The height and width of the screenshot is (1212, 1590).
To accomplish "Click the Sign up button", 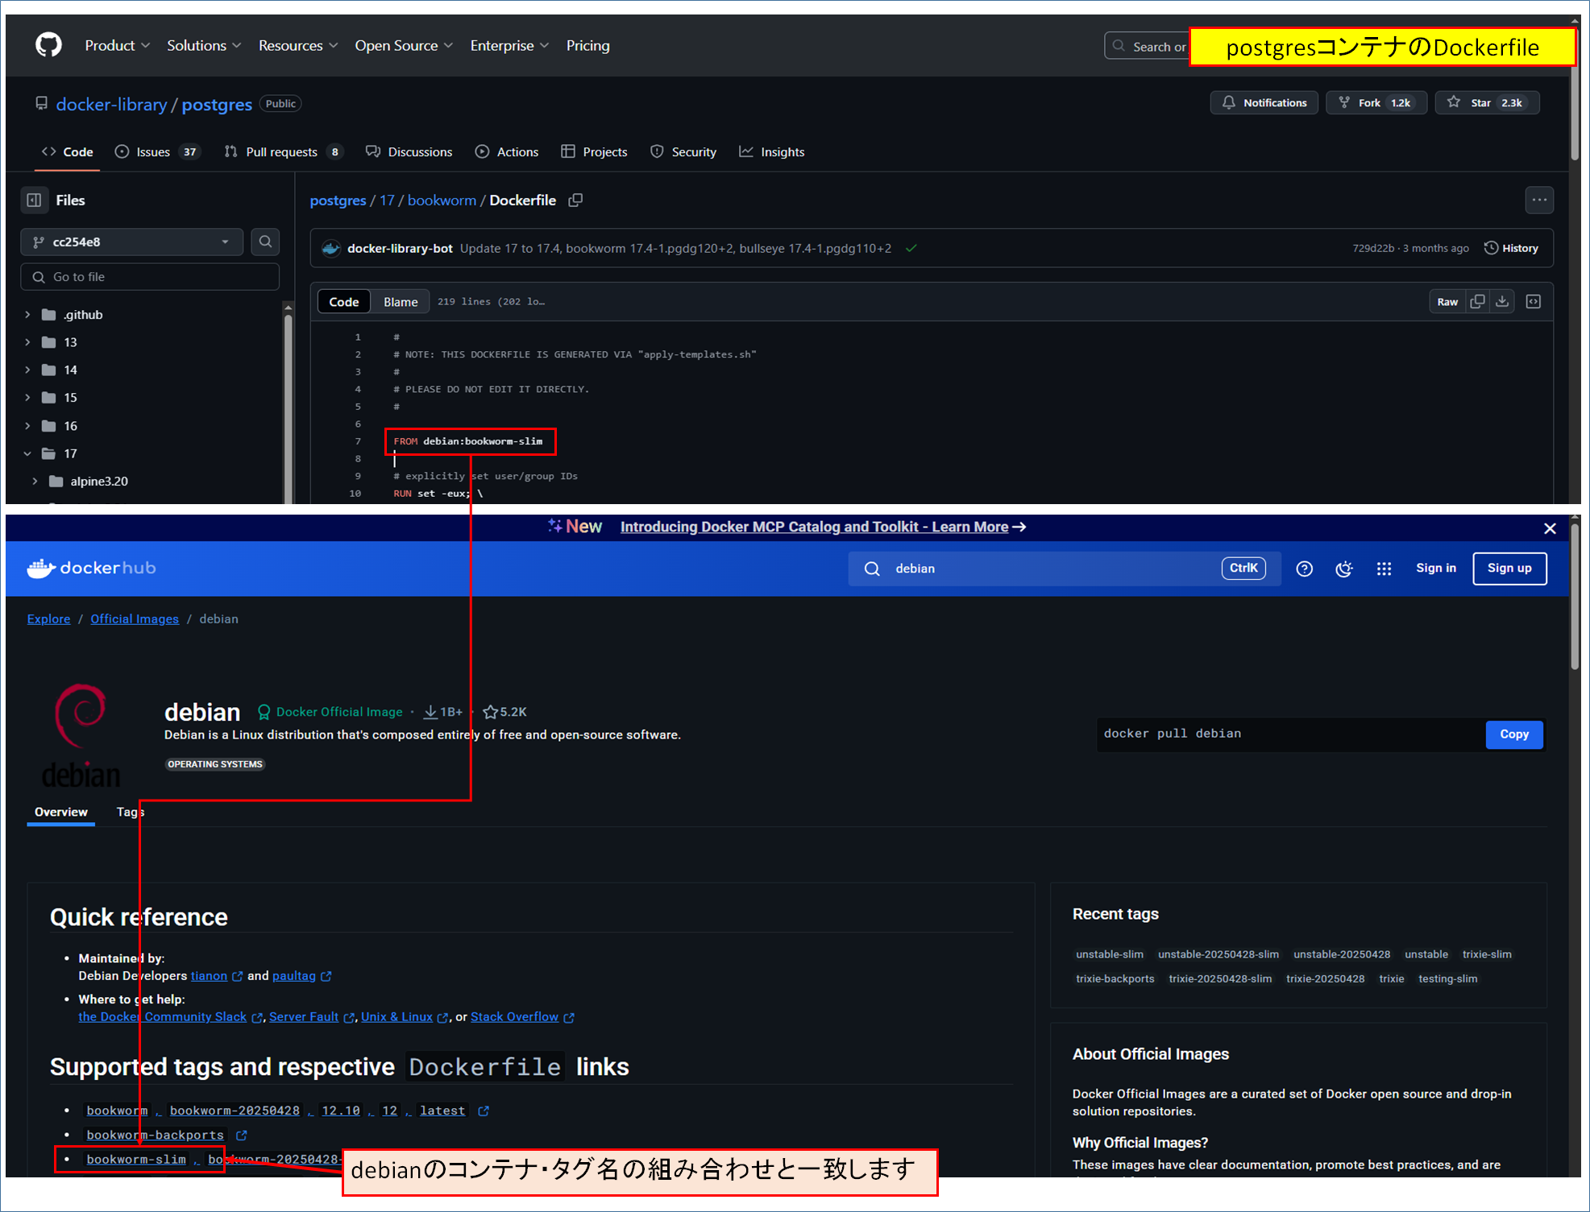I will point(1509,569).
